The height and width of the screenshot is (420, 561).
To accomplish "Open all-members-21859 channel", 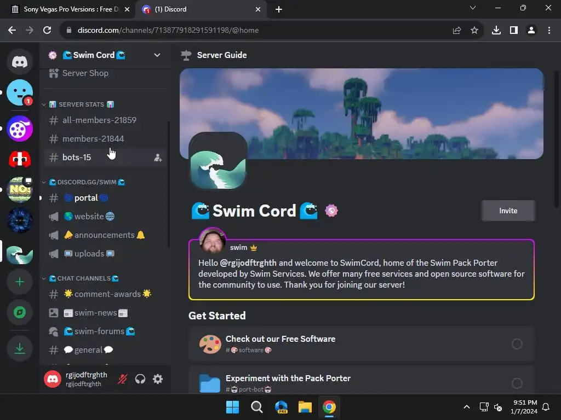I will [105, 120].
